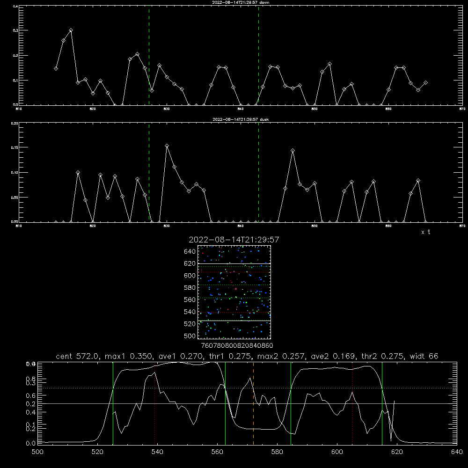Click the "0.15" y-axis label of the dusk plot
The height and width of the screenshot is (468, 468).
pyautogui.click(x=15, y=147)
